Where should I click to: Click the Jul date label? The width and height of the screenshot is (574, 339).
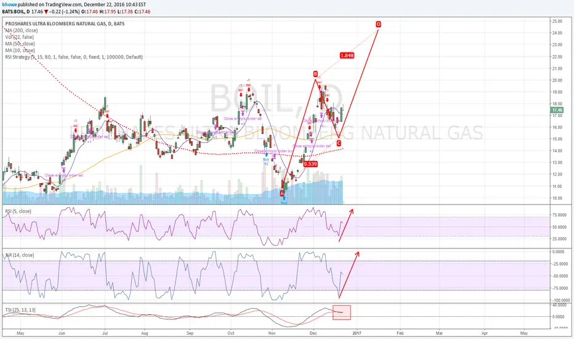[105, 333]
